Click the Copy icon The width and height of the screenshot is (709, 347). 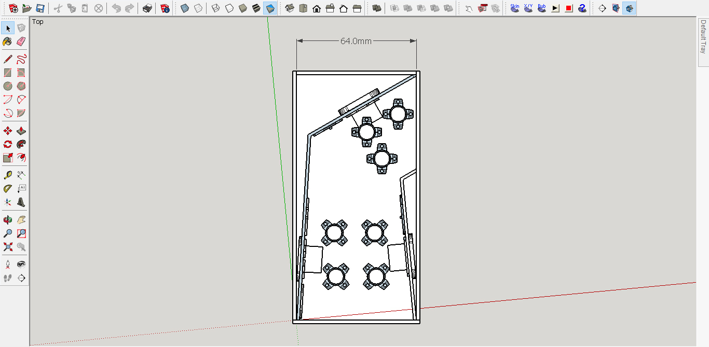(x=72, y=8)
